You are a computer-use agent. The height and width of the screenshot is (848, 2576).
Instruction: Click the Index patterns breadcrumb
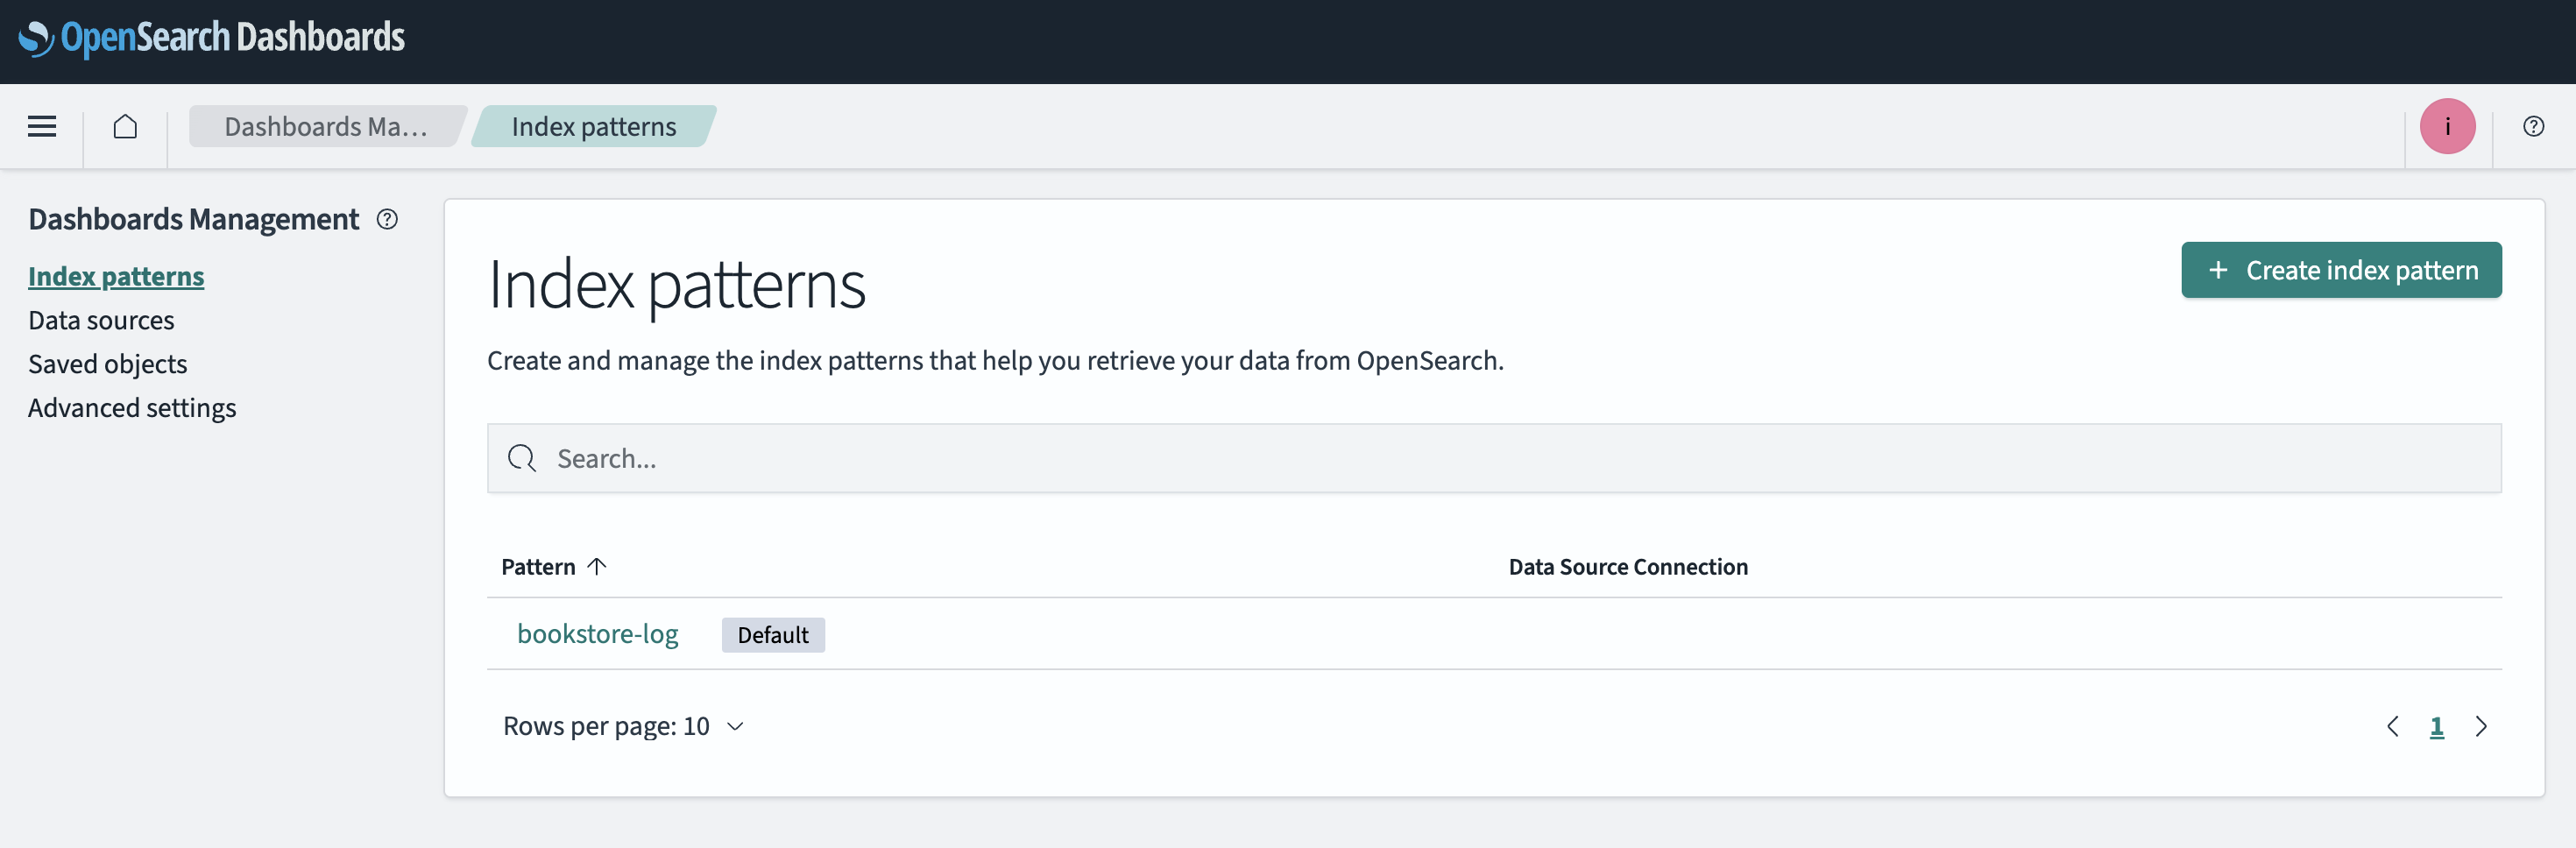click(594, 126)
